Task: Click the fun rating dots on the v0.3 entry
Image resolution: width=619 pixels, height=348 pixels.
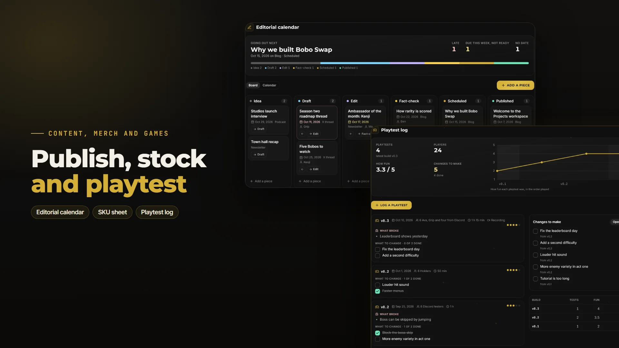Action: 513,225
